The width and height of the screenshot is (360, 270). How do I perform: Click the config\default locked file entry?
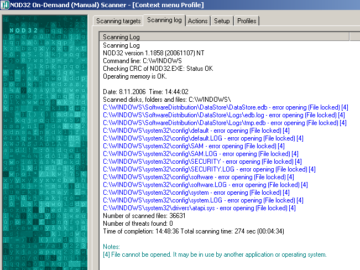pos(196,131)
